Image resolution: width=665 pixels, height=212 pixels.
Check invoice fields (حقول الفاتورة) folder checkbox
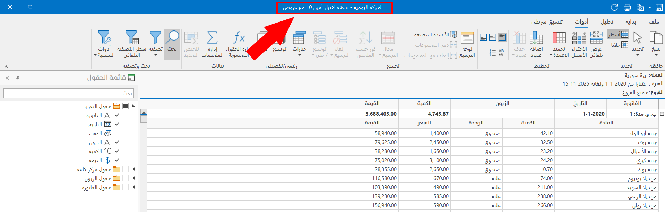coord(126,187)
